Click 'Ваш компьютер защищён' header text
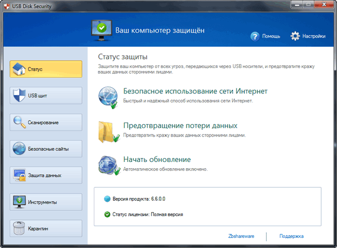Screen dimensions: 337x248 tap(160, 30)
